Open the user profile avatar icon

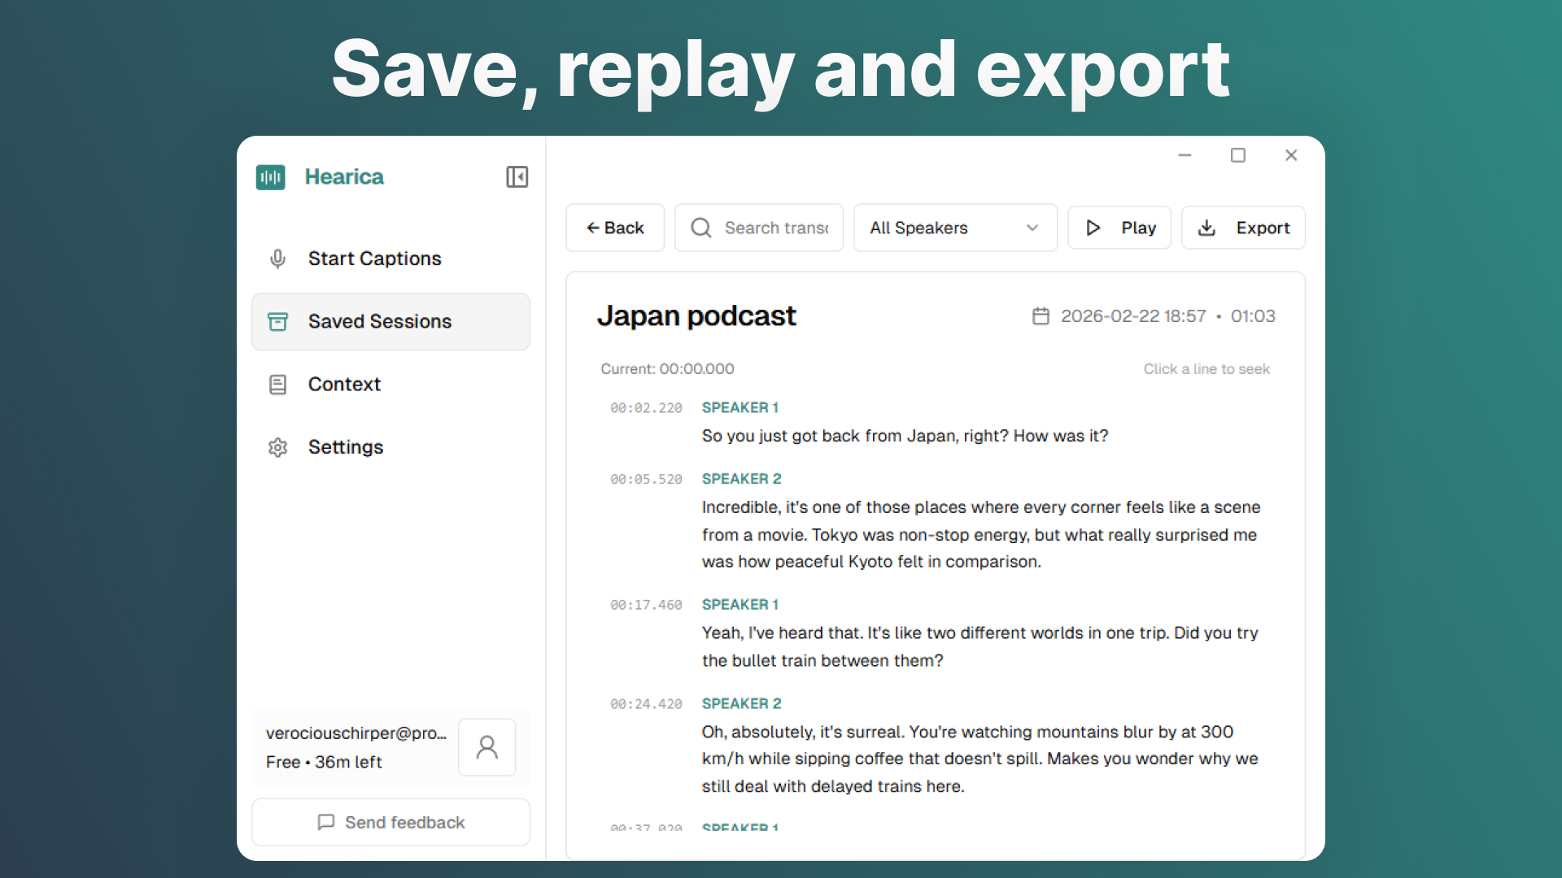(x=486, y=747)
